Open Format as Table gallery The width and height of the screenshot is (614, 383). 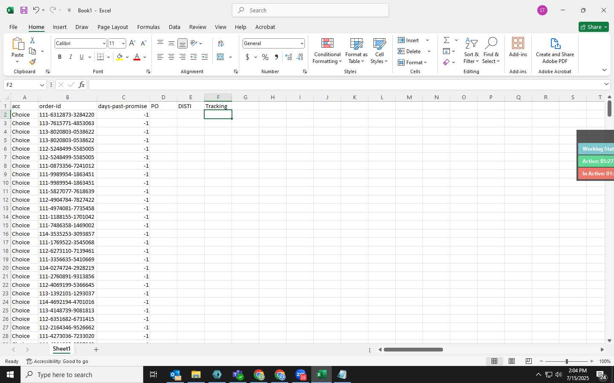[x=356, y=51]
